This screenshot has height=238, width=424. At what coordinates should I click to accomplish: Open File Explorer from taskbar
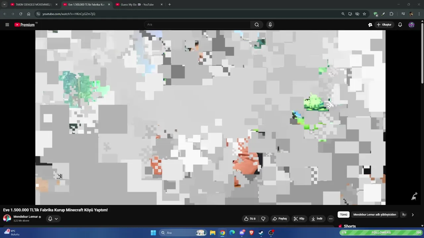pos(213,233)
